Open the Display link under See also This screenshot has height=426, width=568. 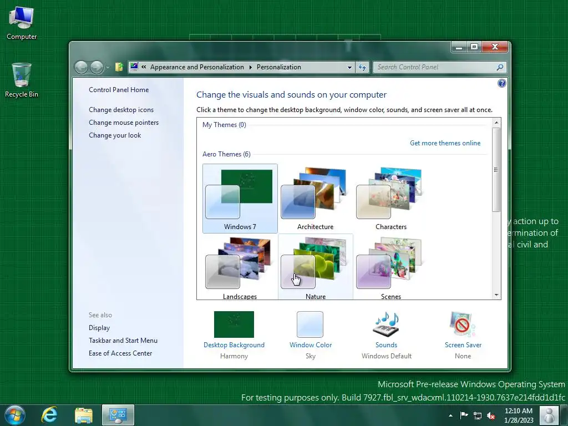tap(99, 328)
